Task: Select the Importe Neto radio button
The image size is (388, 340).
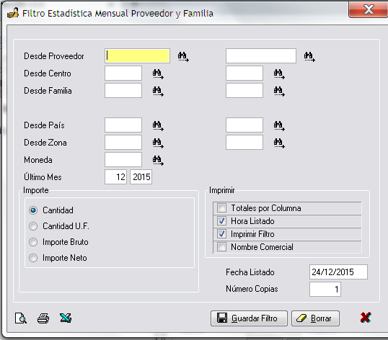Action: tap(33, 258)
